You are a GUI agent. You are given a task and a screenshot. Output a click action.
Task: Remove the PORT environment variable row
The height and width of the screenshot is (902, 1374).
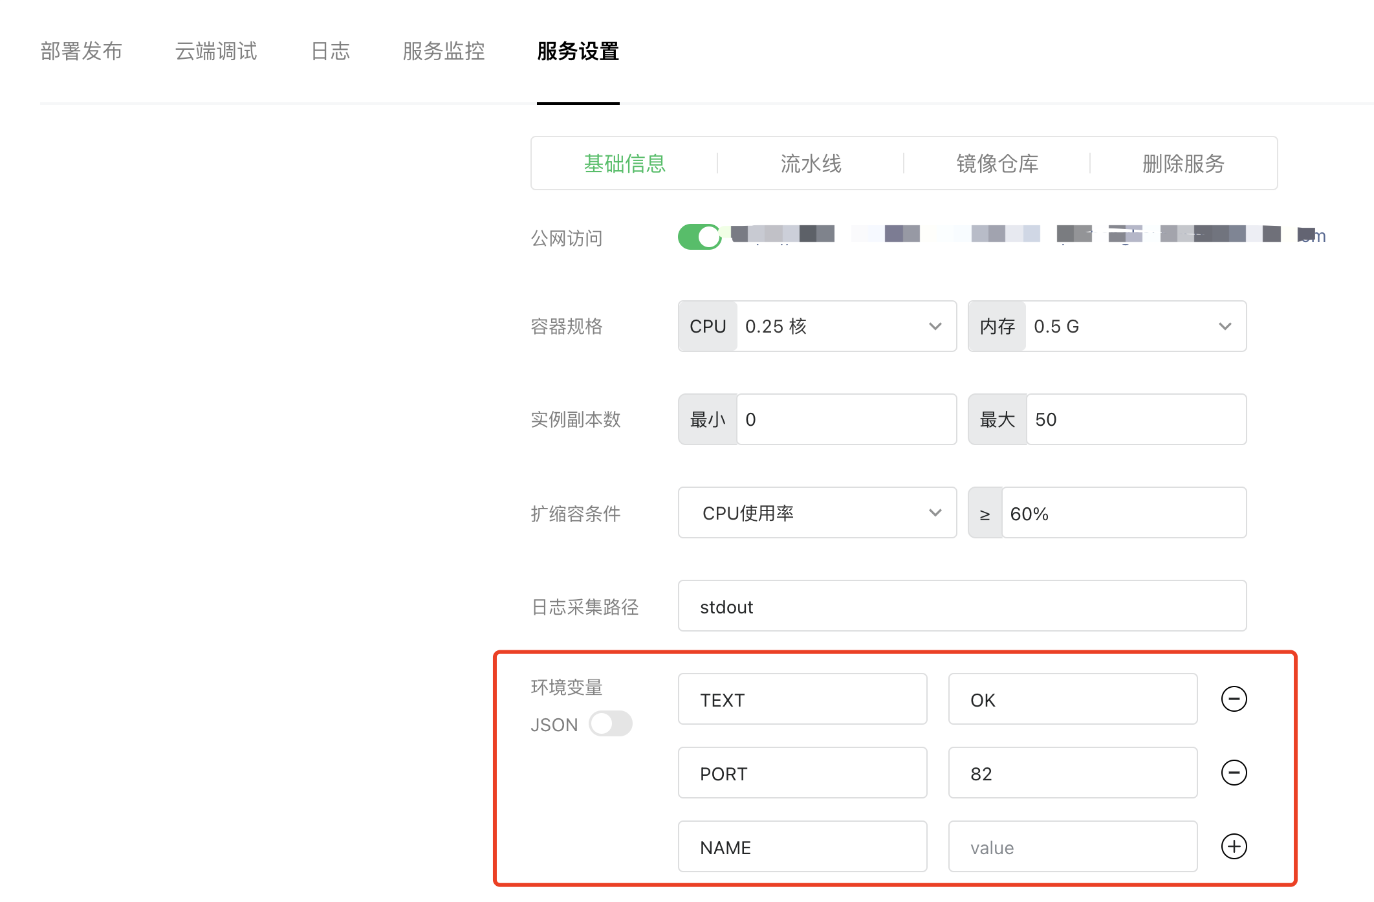[1234, 773]
